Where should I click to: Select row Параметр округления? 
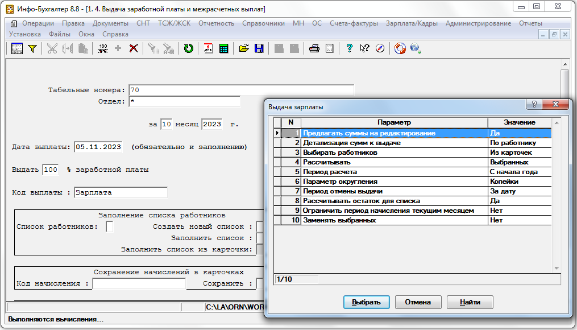(x=413, y=181)
